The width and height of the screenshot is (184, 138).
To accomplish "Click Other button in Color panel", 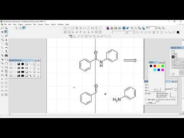I will (x=157, y=89).
